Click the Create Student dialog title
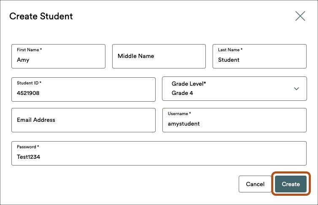318x205 pixels. tap(41, 16)
